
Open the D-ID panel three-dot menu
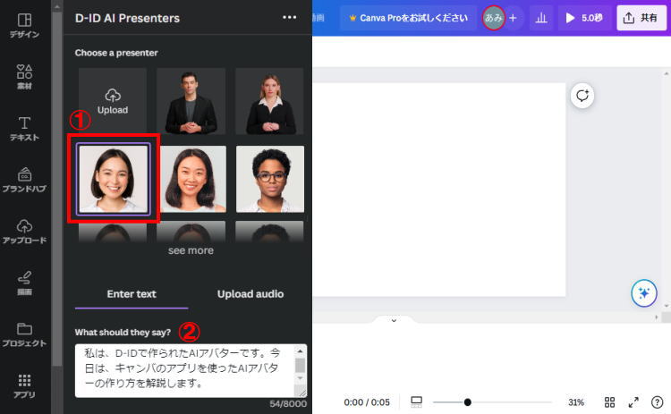click(289, 17)
